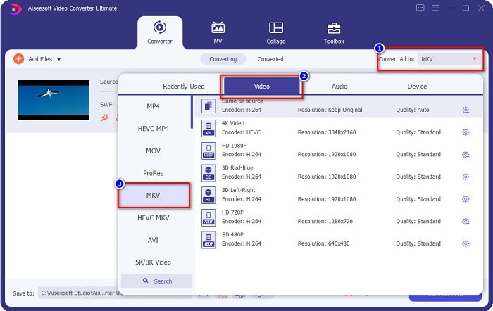The width and height of the screenshot is (493, 311).
Task: Select the 3D Red-Blue preset icon
Action: tap(208, 173)
